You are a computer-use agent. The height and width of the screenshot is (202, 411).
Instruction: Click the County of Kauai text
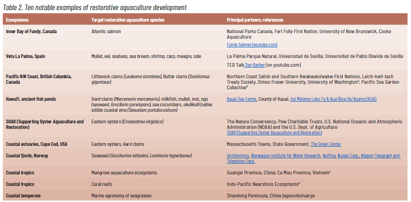[273, 99]
